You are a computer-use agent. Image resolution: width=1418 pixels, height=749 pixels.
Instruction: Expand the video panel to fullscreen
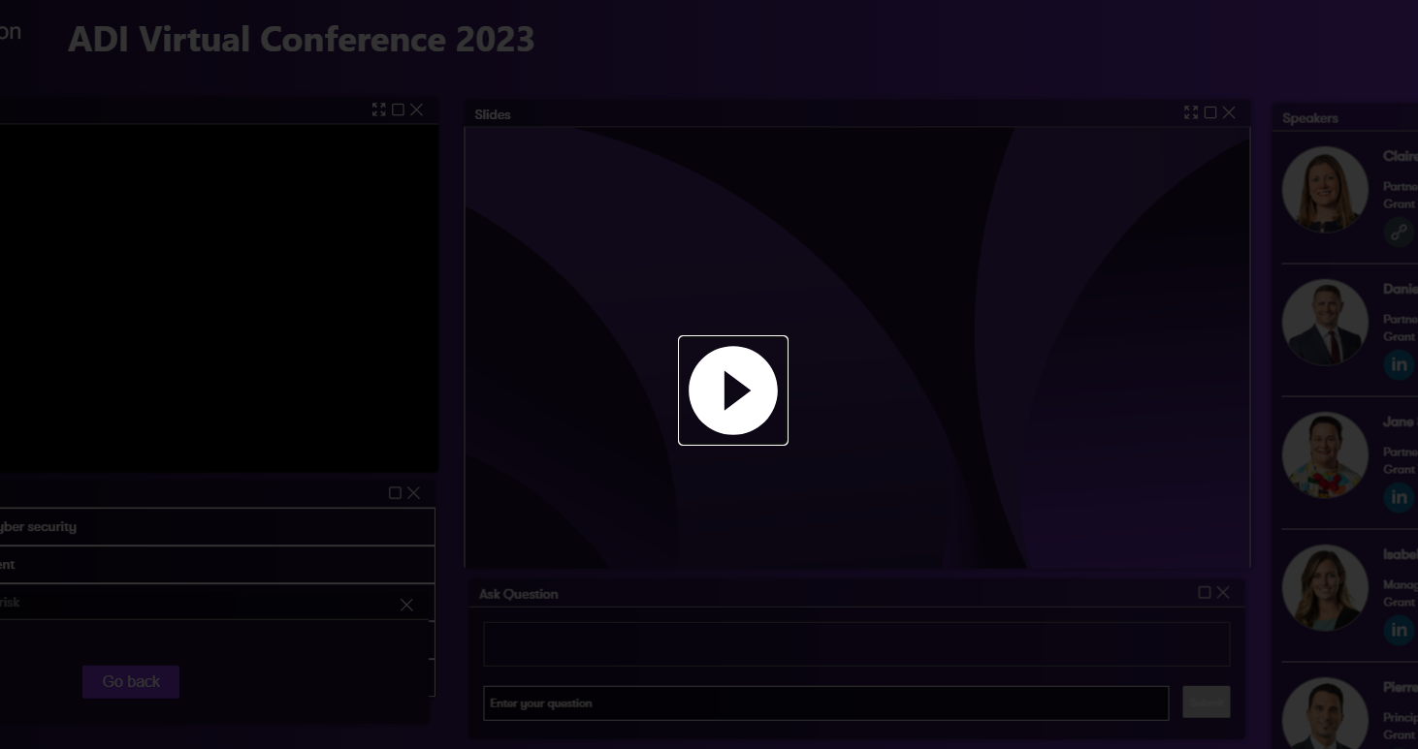[378, 109]
